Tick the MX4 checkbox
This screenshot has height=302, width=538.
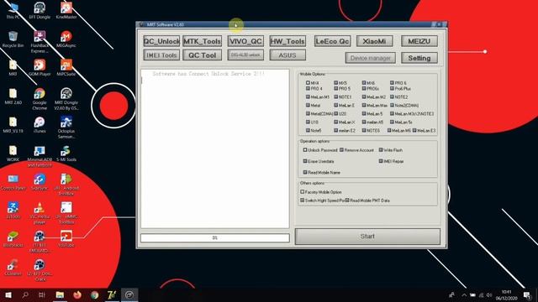point(308,83)
